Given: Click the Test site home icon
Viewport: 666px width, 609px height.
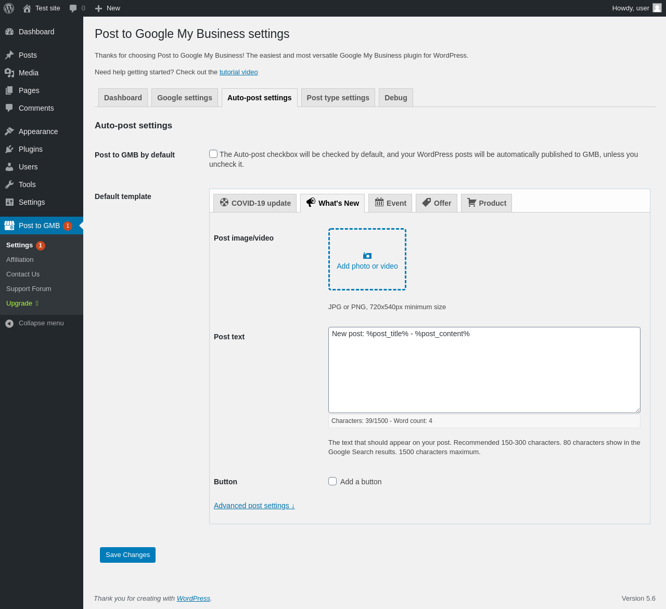Looking at the screenshot, I should pos(27,8).
